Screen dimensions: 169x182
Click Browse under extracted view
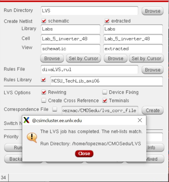[x=116, y=58]
